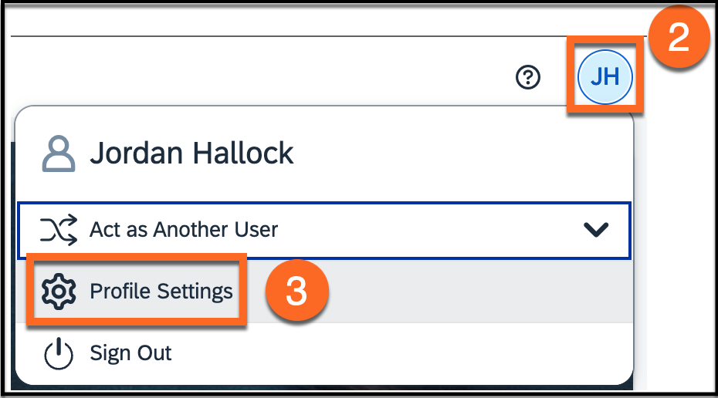Open Profile Settings text entry
The width and height of the screenshot is (718, 398).
pos(161,291)
